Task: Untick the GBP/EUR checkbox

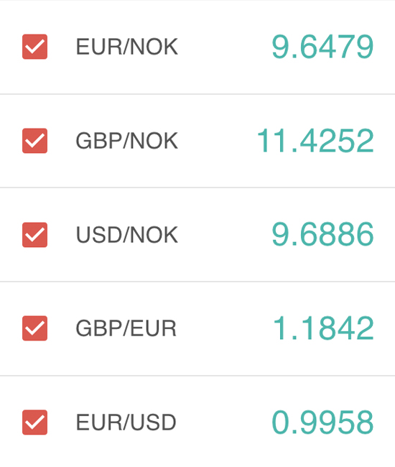Action: click(x=34, y=328)
